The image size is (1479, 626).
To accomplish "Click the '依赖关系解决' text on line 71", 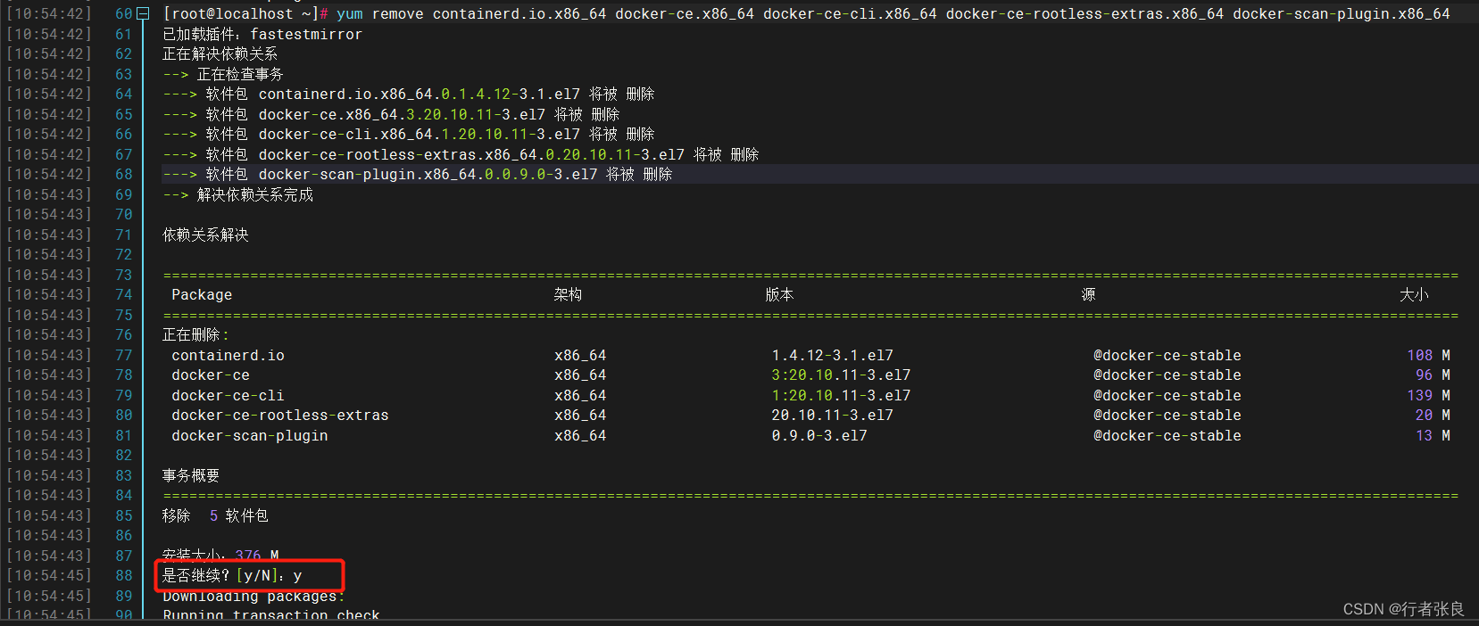I will tap(205, 235).
